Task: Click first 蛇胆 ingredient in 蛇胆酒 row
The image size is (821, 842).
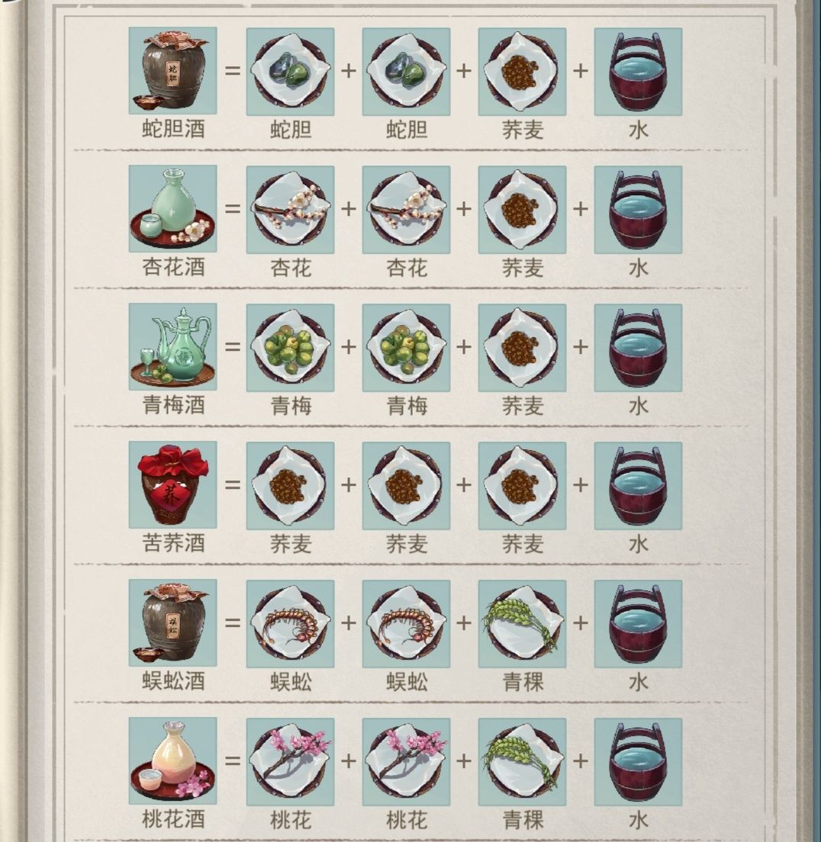Action: pyautogui.click(x=290, y=72)
